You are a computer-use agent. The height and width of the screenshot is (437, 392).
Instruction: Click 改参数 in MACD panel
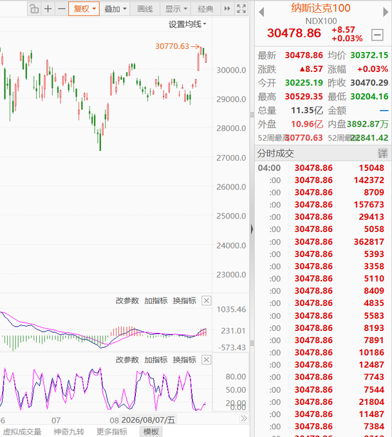pyautogui.click(x=127, y=301)
